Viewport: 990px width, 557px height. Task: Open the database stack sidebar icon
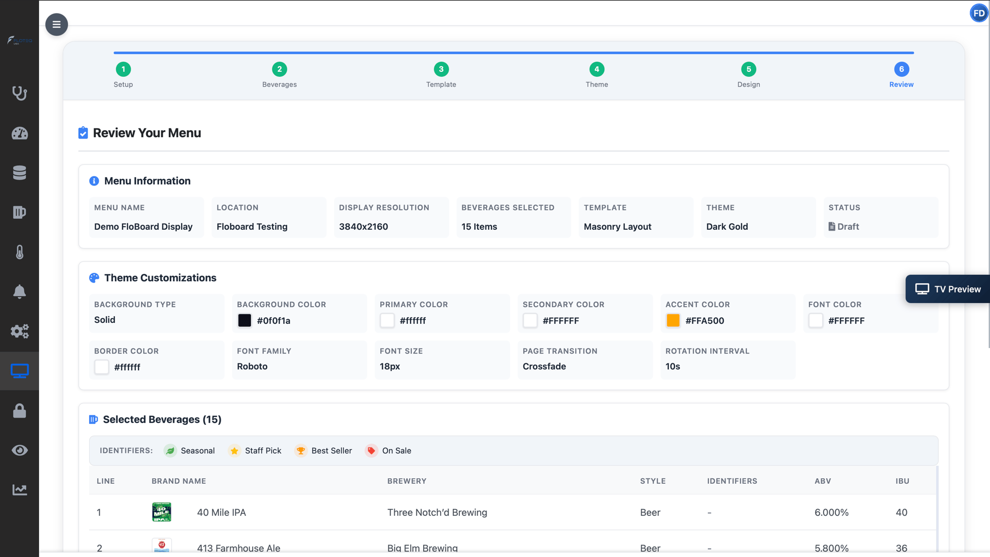point(19,173)
